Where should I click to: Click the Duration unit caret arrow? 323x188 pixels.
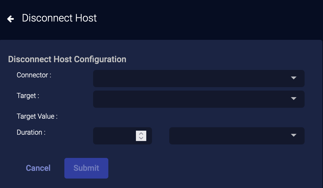tap(293, 135)
